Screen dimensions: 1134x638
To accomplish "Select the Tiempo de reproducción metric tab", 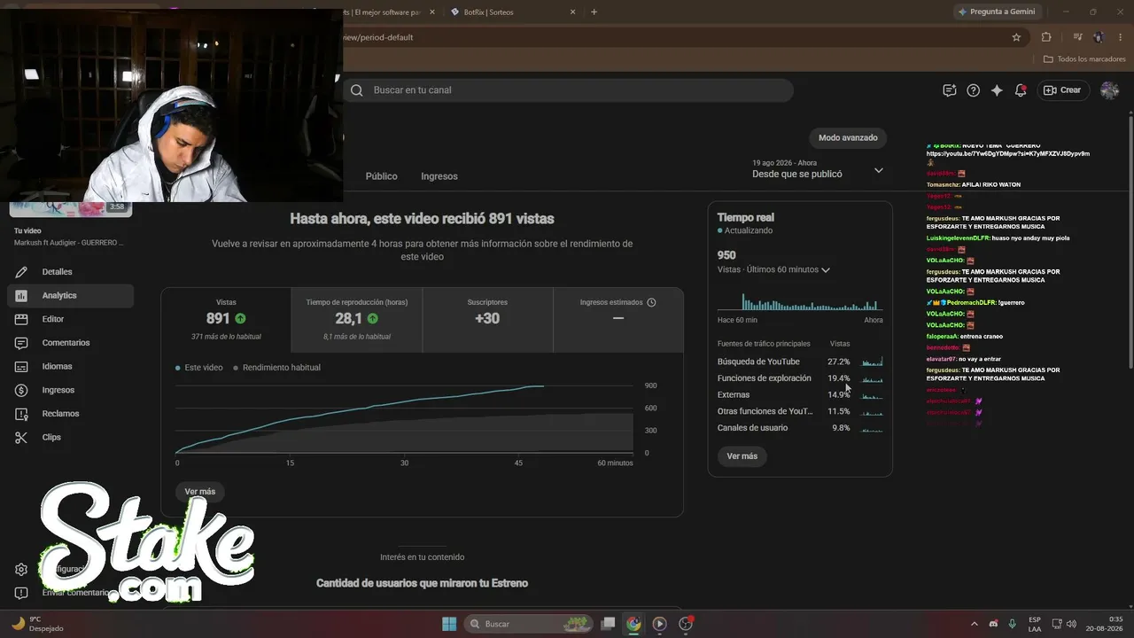I will click(x=357, y=319).
